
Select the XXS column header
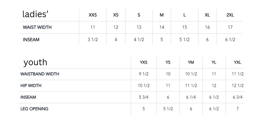[93, 15]
